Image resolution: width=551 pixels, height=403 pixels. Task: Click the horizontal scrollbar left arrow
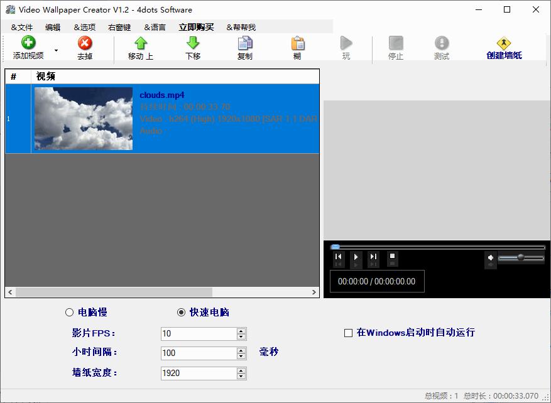(x=10, y=292)
